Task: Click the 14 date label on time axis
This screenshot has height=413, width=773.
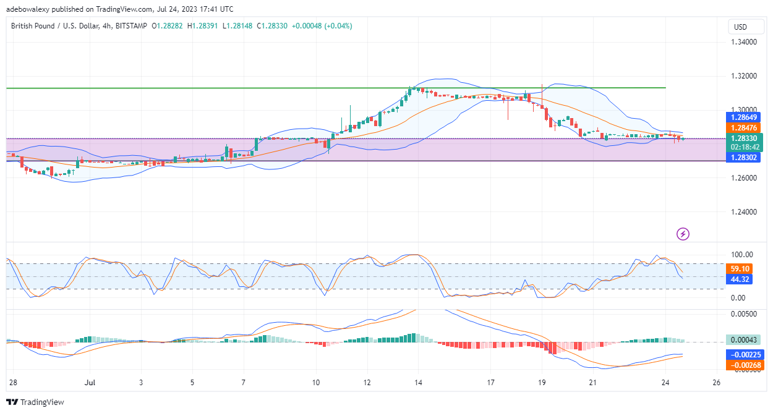Action: [x=418, y=383]
